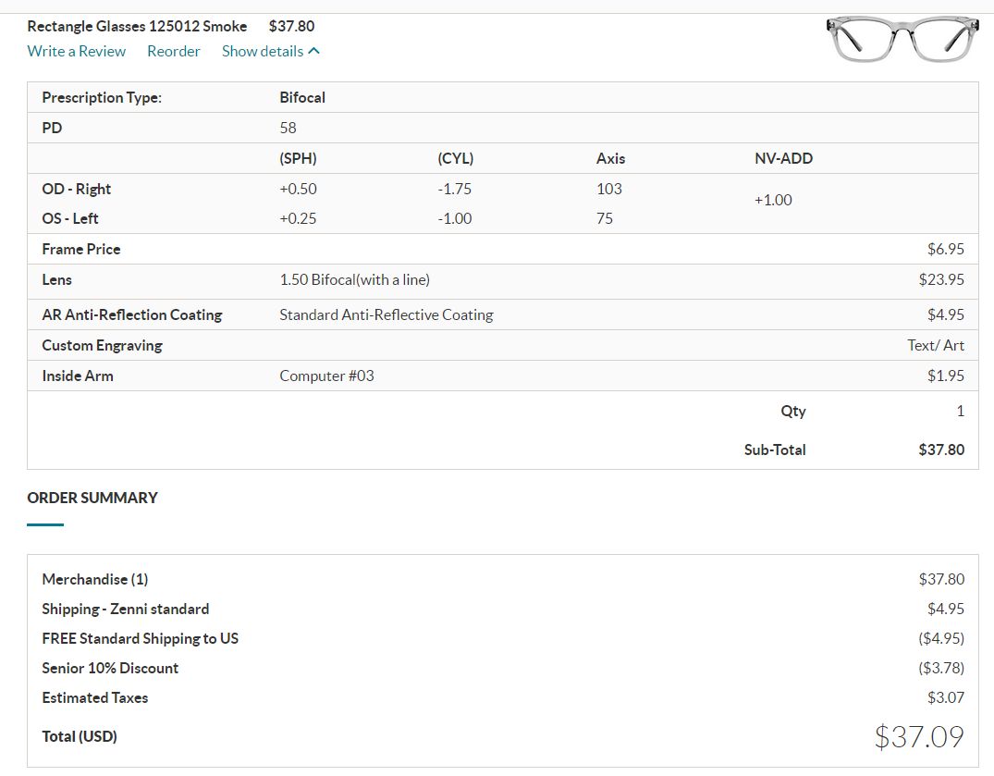Image resolution: width=994 pixels, height=776 pixels.
Task: Click the Standard Anti-Reflective Coating description
Action: pyautogui.click(x=386, y=314)
